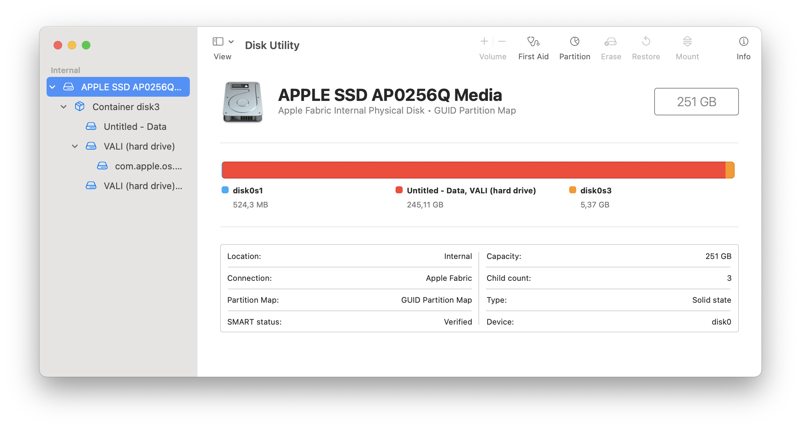Collapse the APPLE SSD AP0256Q disk tree
The image size is (801, 429).
click(53, 87)
